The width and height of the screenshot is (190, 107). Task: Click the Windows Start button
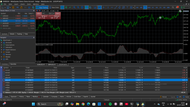tap(33, 104)
